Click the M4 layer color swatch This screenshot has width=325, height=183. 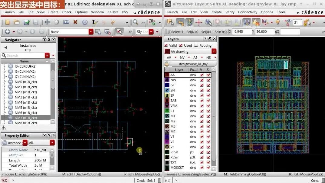point(167,131)
